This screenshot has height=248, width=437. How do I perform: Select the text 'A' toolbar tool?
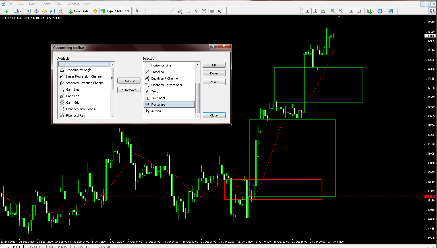click(196, 11)
